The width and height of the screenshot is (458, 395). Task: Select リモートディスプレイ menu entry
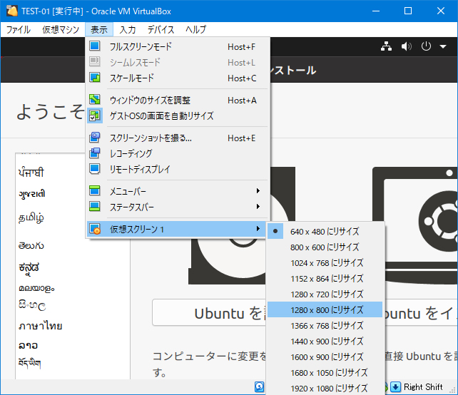click(x=178, y=169)
